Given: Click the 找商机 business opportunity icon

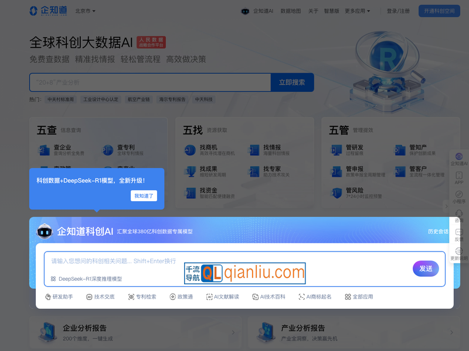Looking at the screenshot, I should (190, 150).
